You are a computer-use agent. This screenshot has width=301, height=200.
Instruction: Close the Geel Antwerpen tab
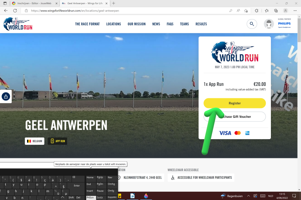coord(106,3)
